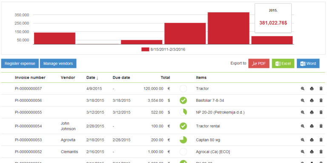The height and width of the screenshot is (163, 327).
Task: View details of invoice PI-0000000057
Action: coord(303,89)
